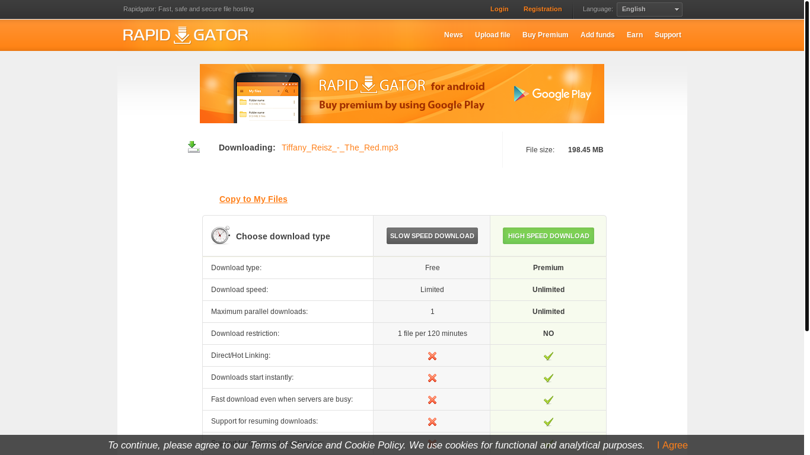
Task: Click the page vertical scrollbar
Action: pos(806,166)
